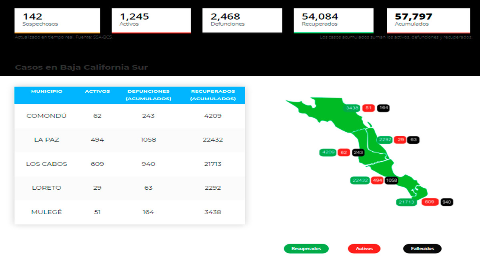Select the Activos 1,245 stat card
This screenshot has height=266, width=480.
coord(151,20)
